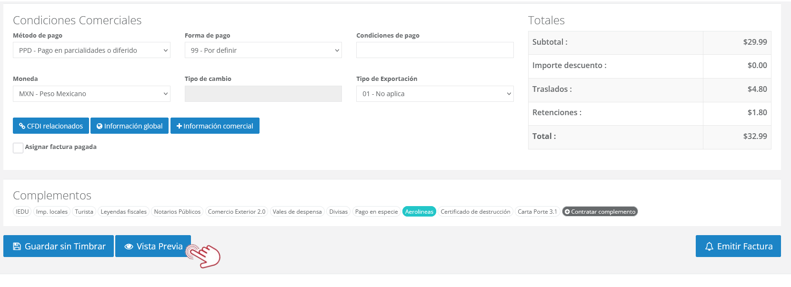The width and height of the screenshot is (791, 287).
Task: Select the Comercio Exterior 2.0 complement
Action: pyautogui.click(x=237, y=212)
